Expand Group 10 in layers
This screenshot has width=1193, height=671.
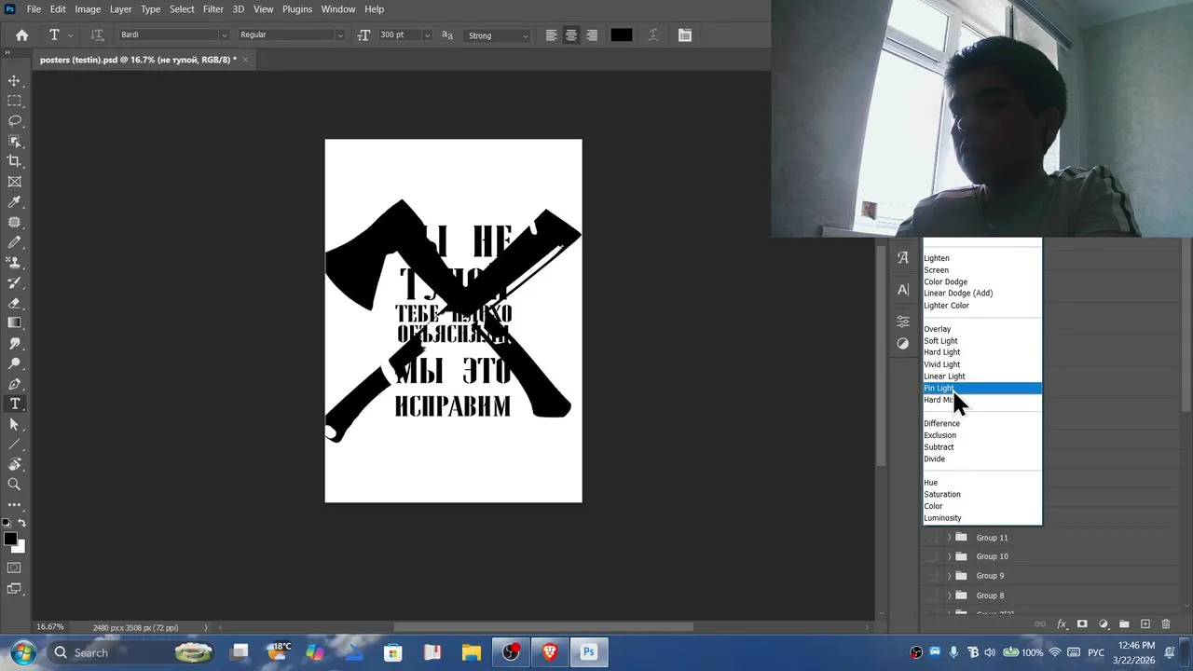point(949,556)
